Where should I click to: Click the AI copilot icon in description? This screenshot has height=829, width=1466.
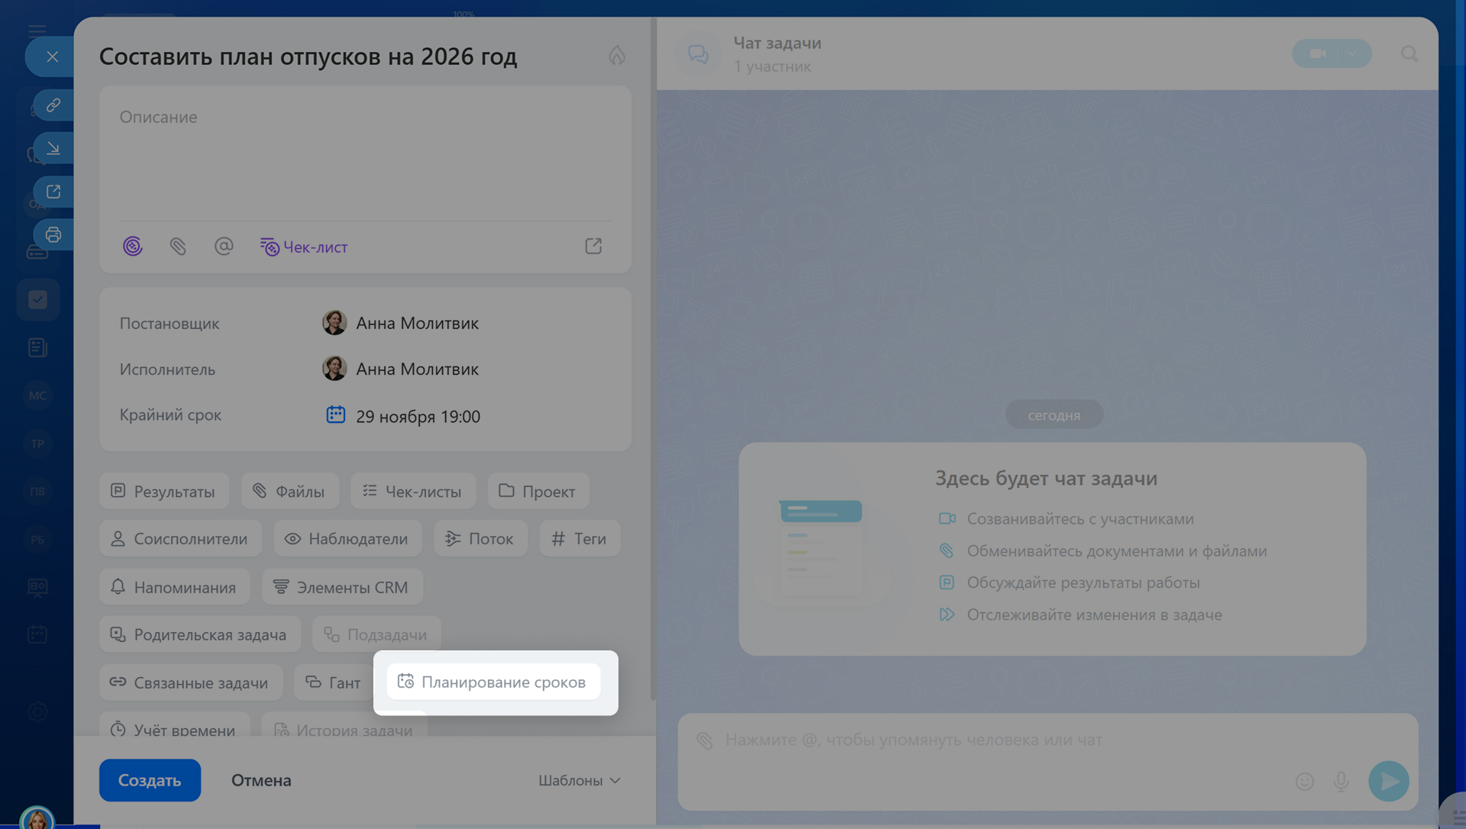point(133,247)
